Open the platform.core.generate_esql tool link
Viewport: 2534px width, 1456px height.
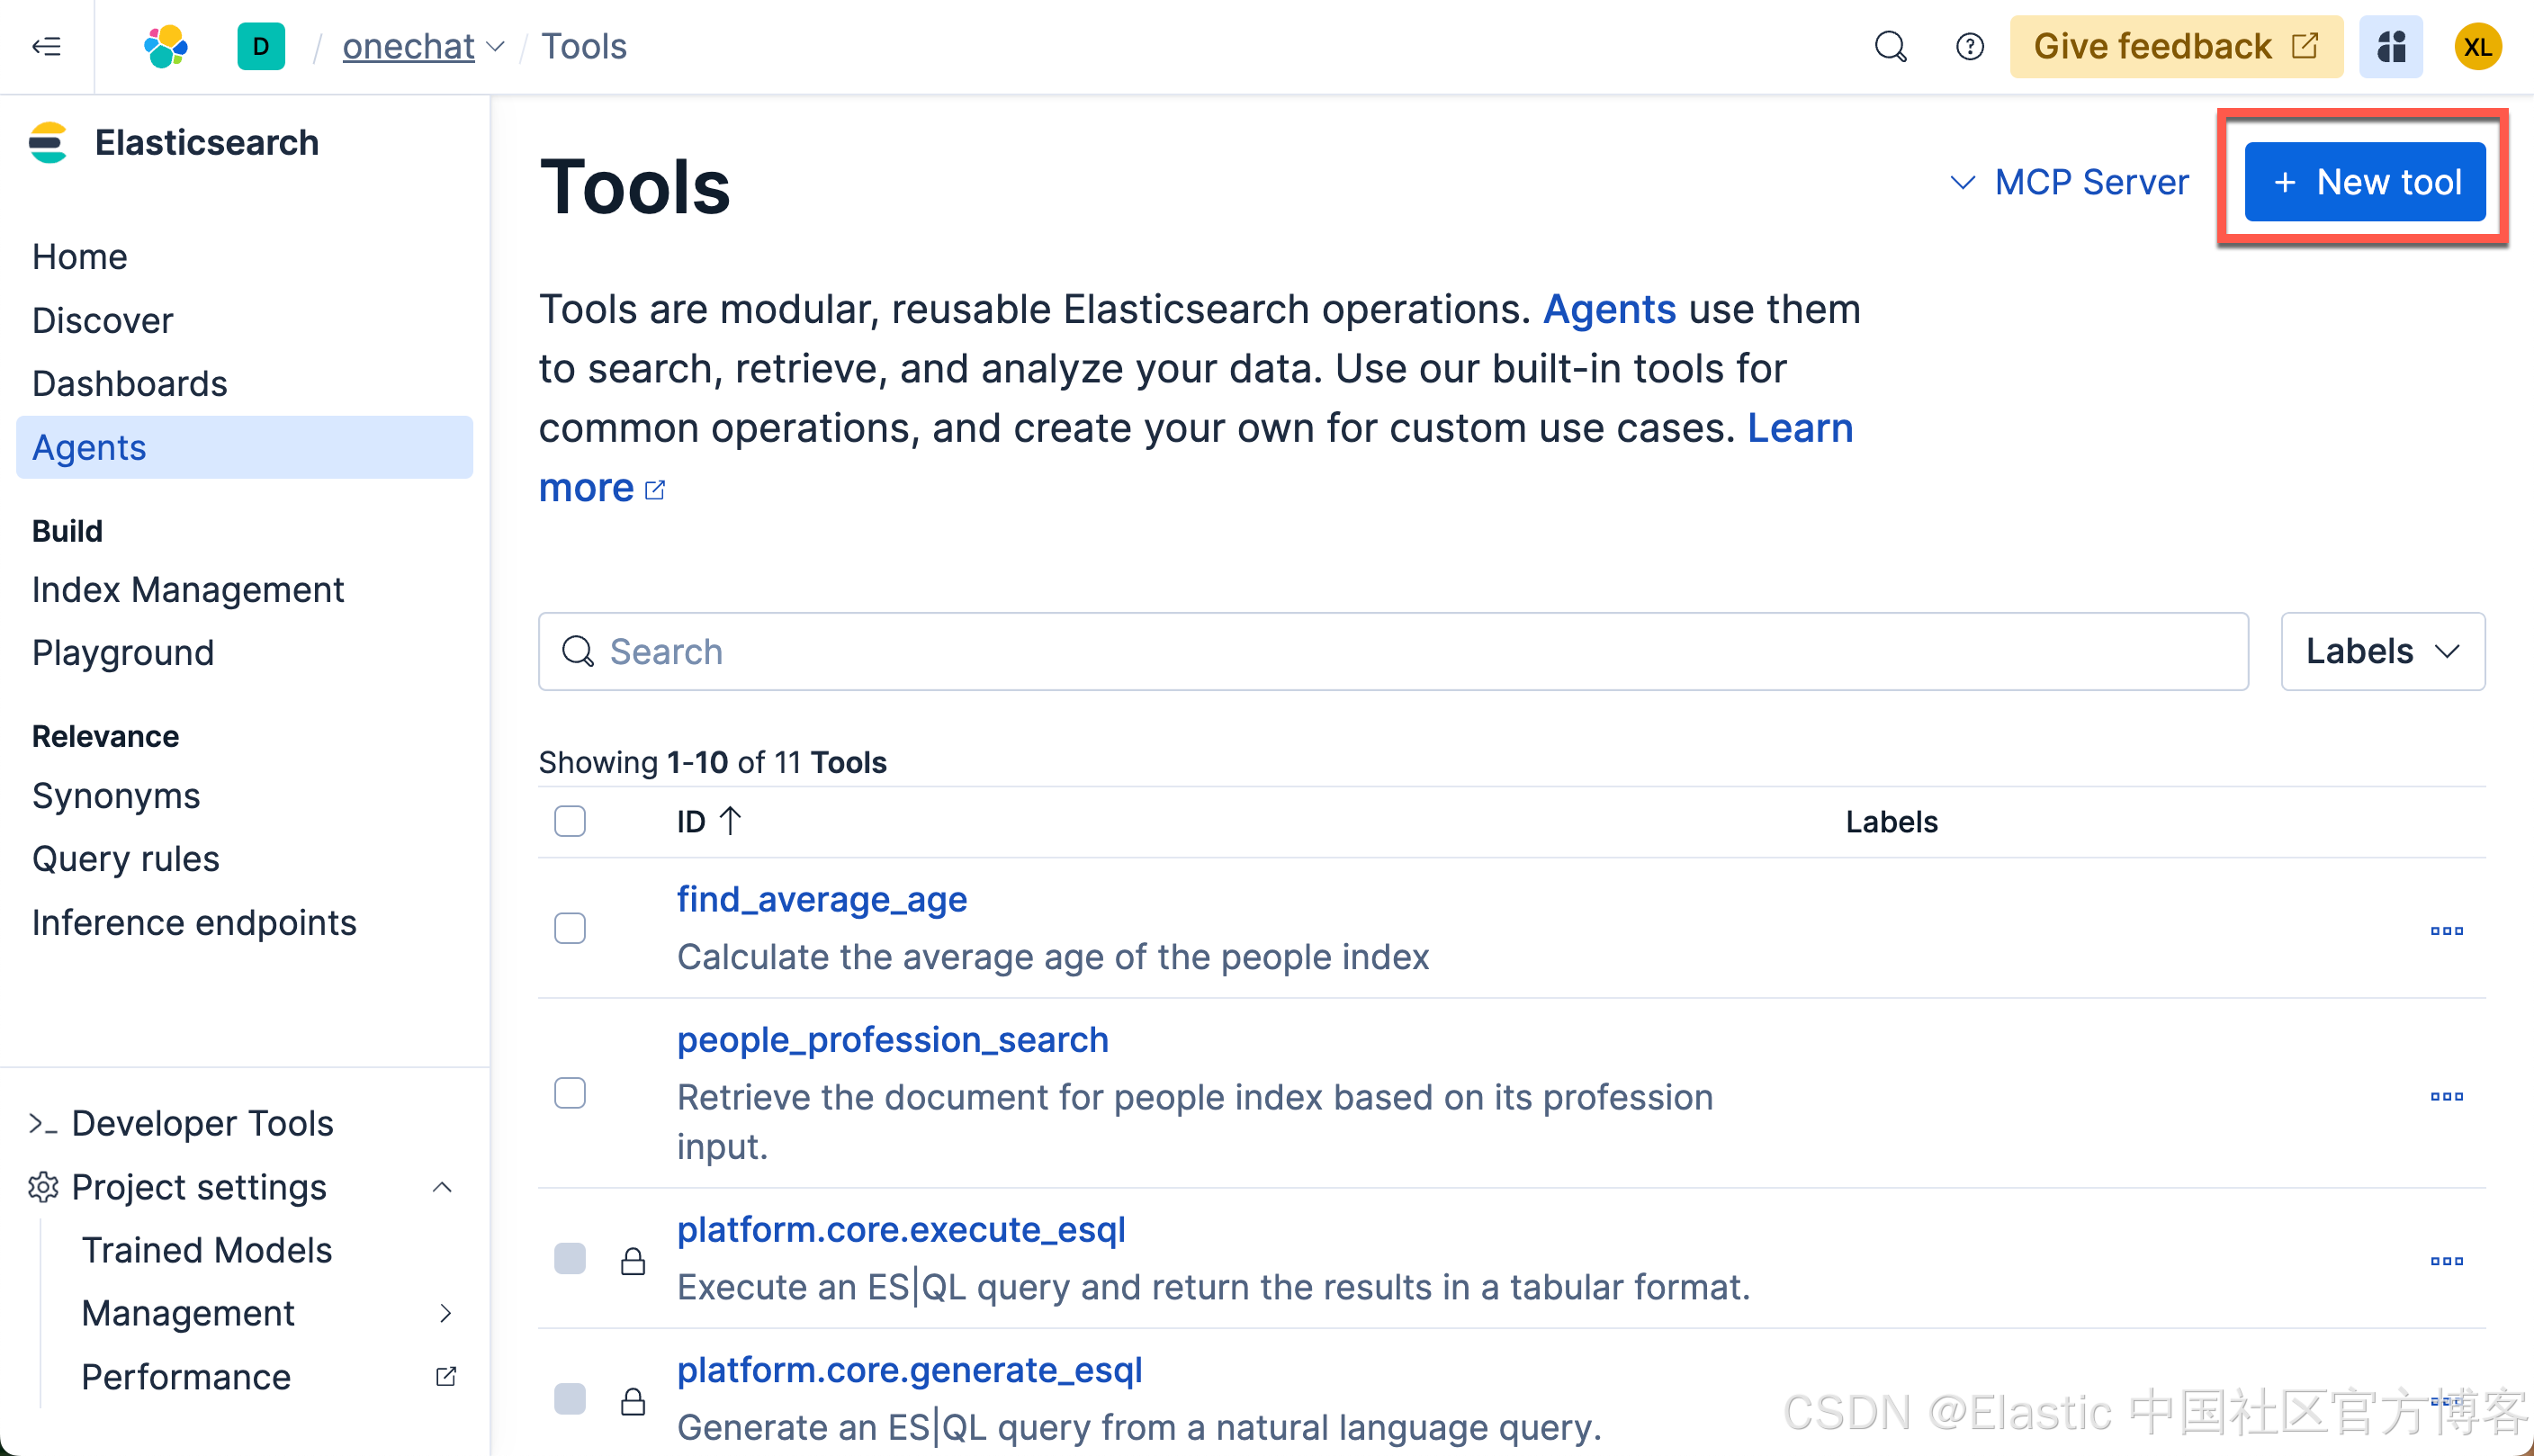pyautogui.click(x=910, y=1370)
